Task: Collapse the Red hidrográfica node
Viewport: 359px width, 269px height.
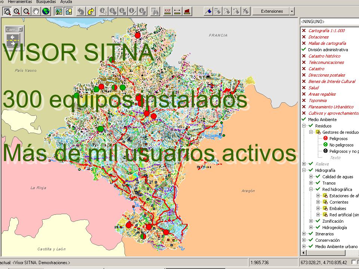Action: pos(311,189)
